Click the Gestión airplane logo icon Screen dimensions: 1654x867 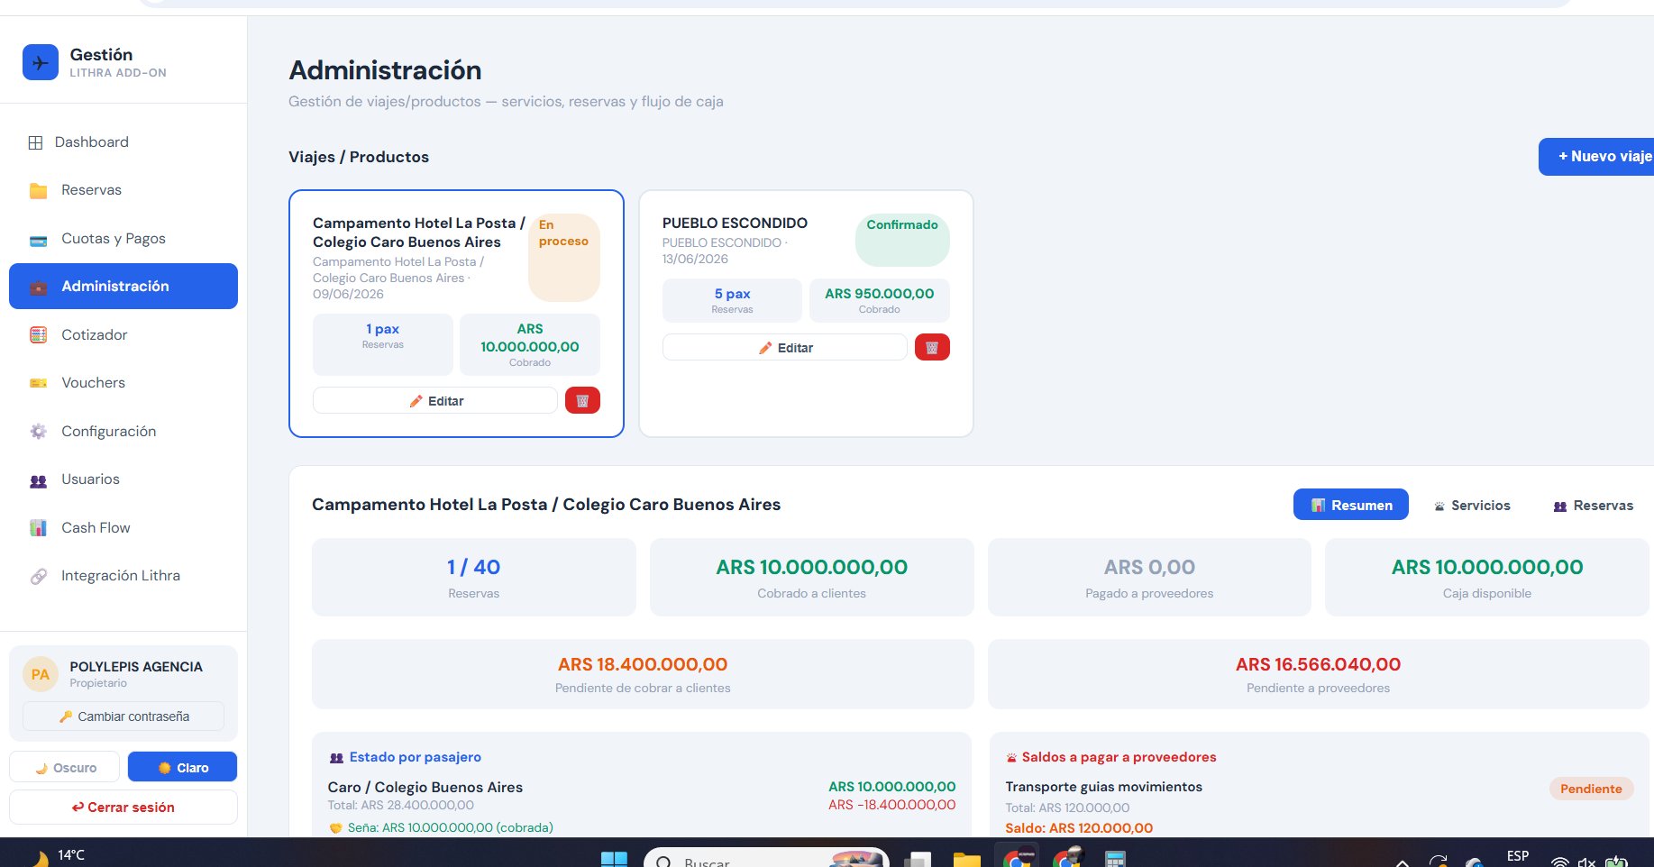pyautogui.click(x=41, y=62)
